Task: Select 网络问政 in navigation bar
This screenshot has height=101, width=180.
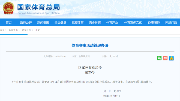Action: click(x=171, y=23)
